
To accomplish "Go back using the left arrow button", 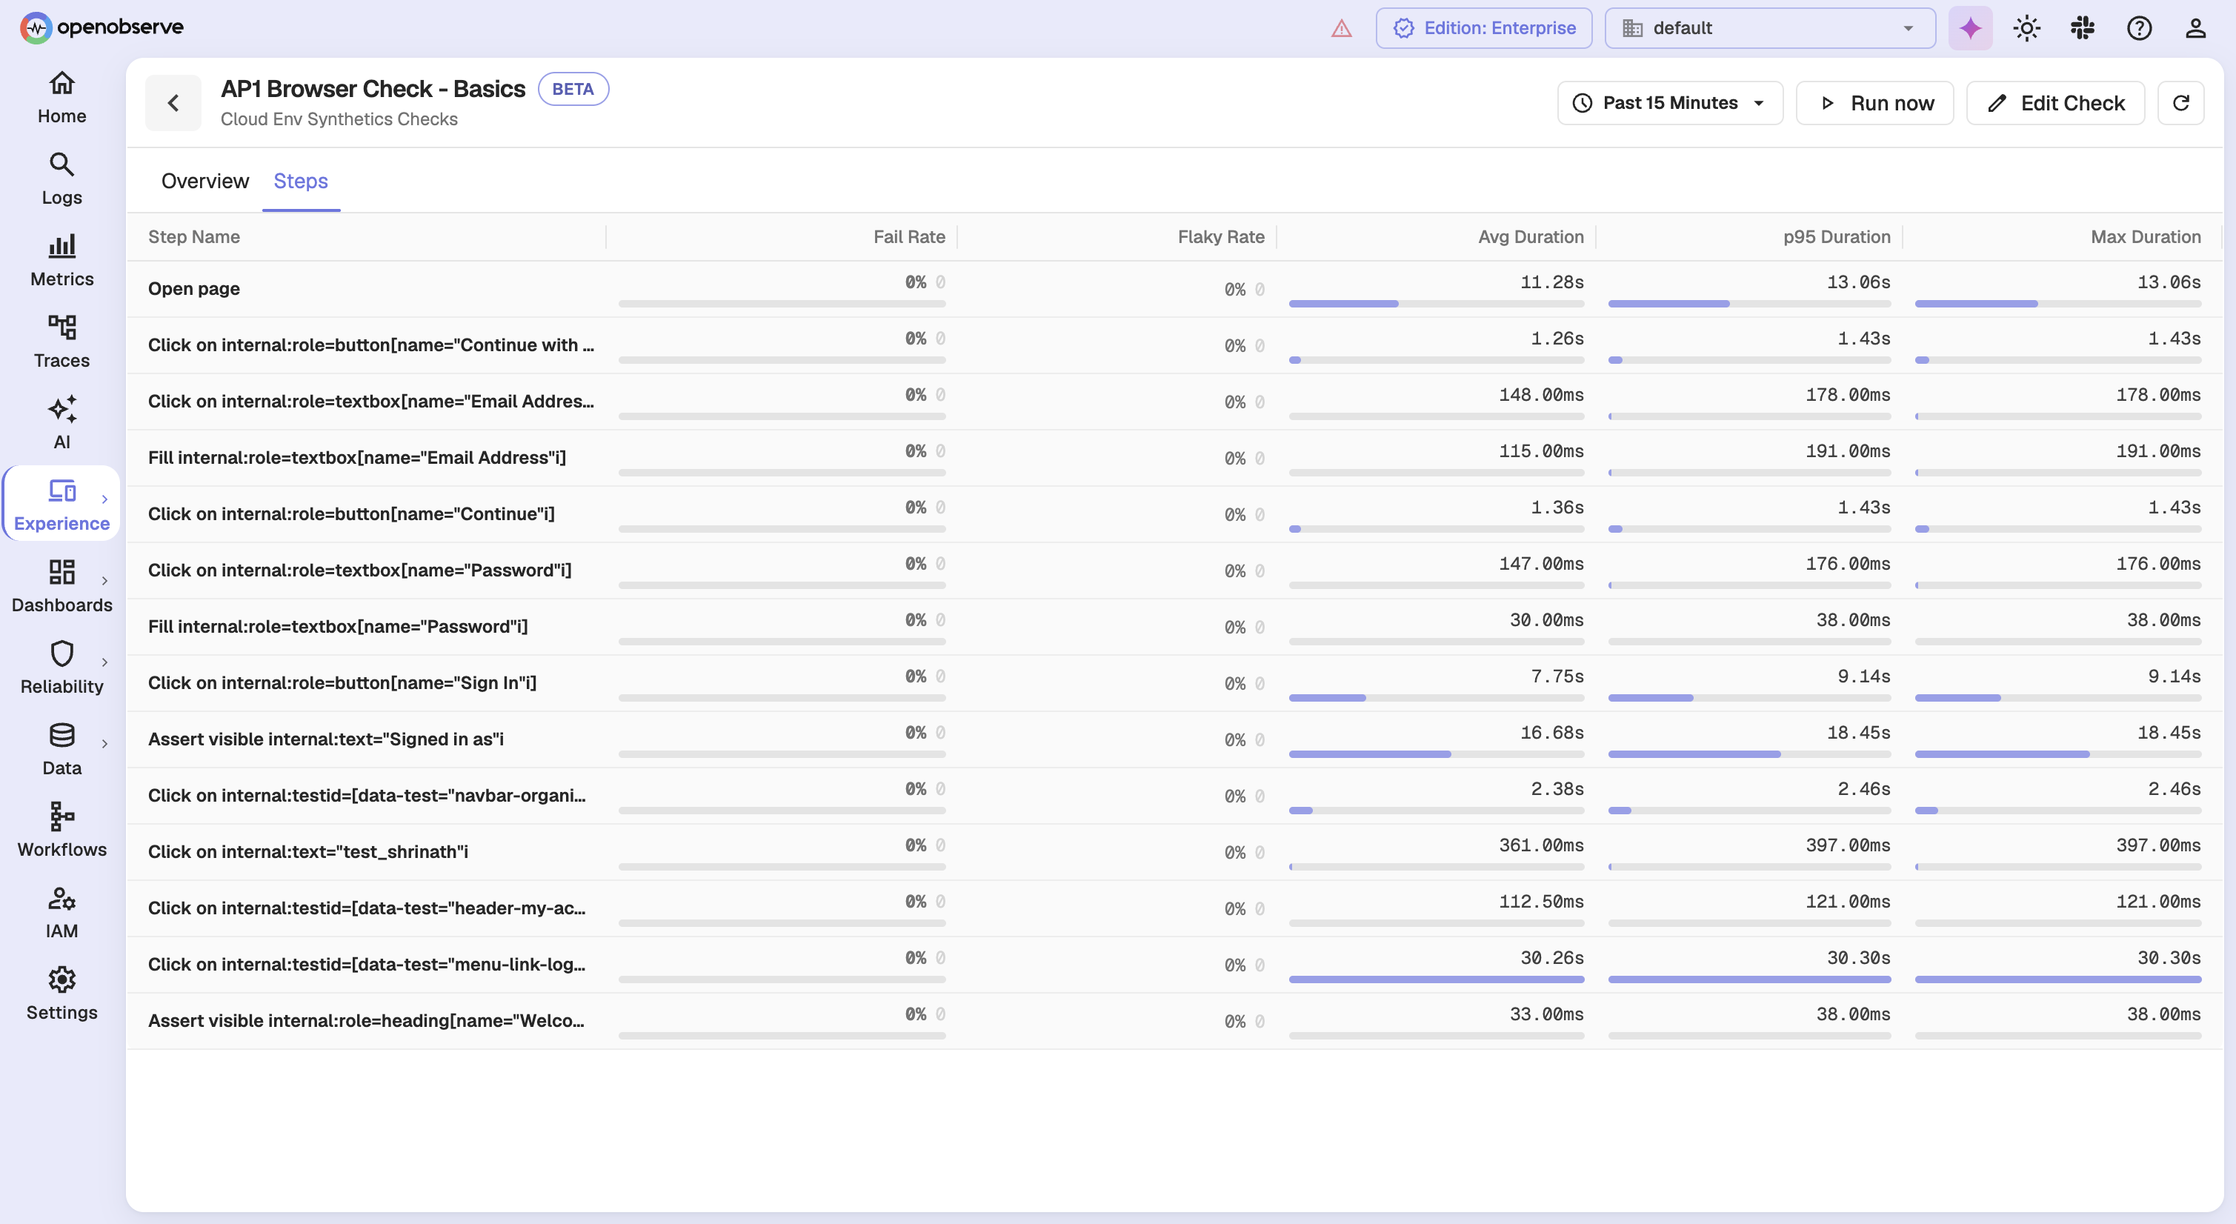I will (x=173, y=103).
